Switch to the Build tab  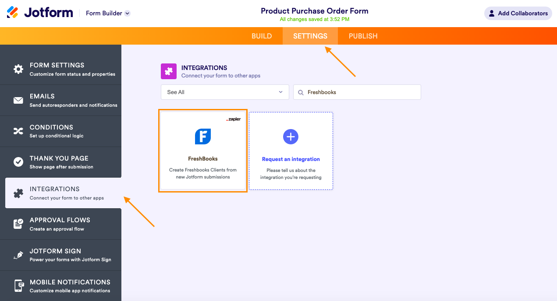coord(262,36)
